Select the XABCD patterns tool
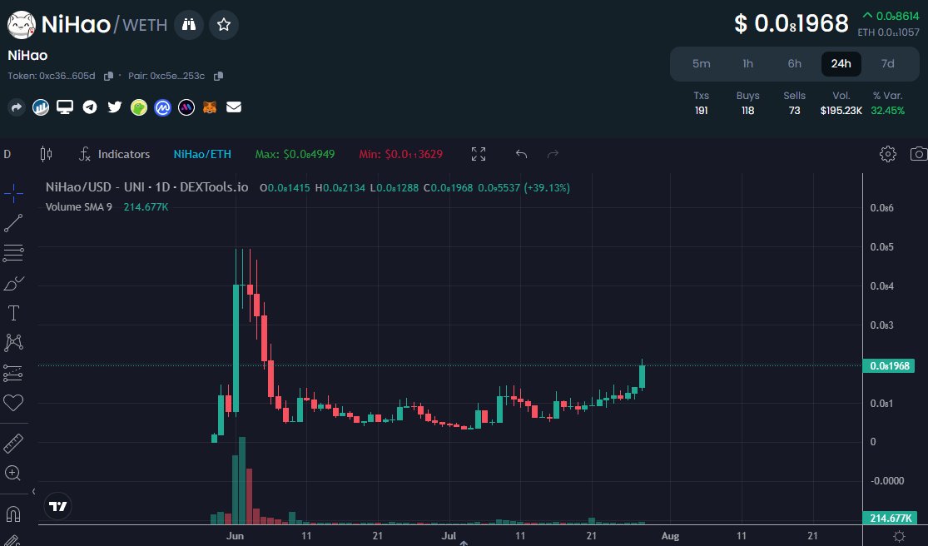Screen dimensions: 928x546 coord(13,343)
